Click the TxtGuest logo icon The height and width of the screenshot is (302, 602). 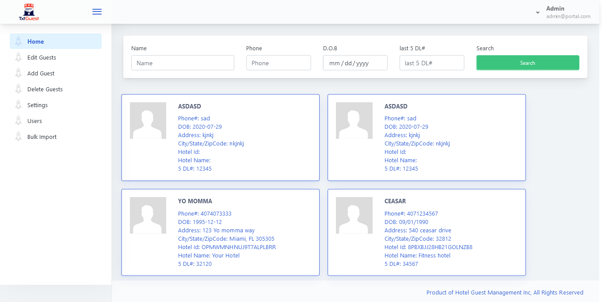click(x=29, y=12)
